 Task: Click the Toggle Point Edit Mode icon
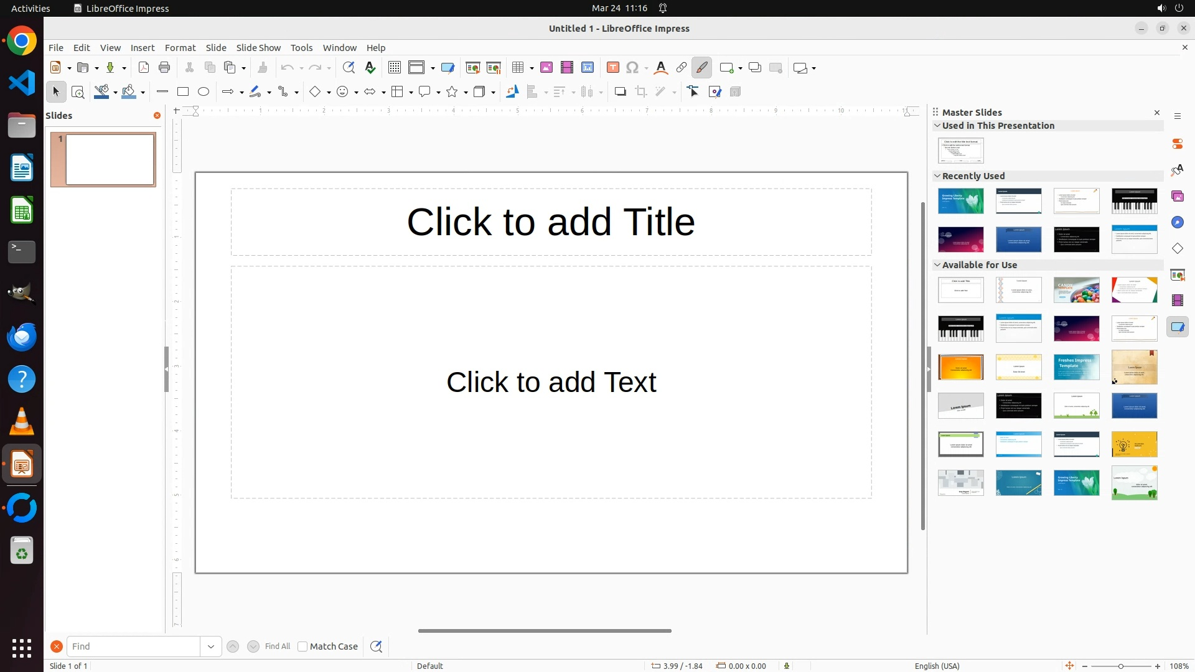pos(693,92)
